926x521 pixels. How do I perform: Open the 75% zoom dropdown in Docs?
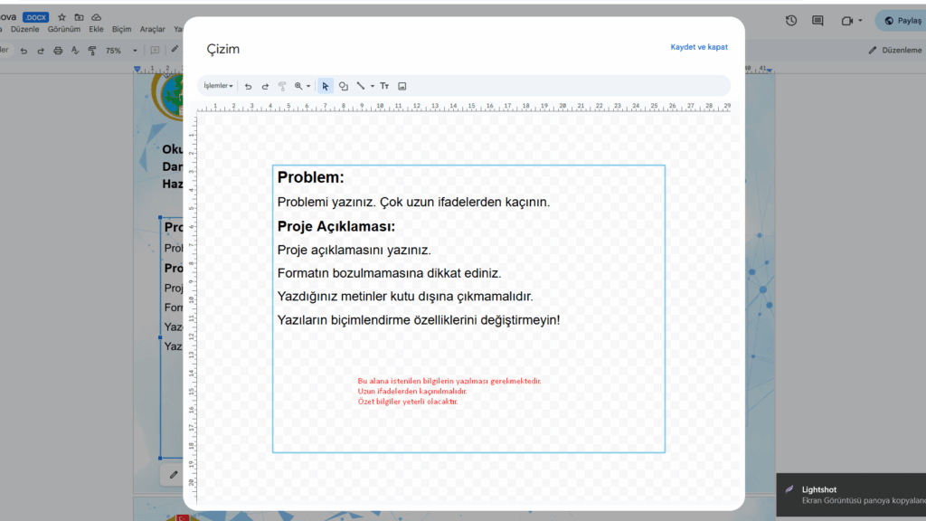(x=121, y=51)
